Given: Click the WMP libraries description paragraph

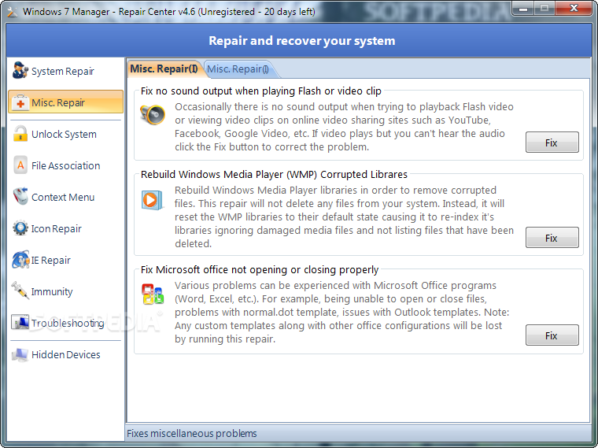Looking at the screenshot, I should pos(344,217).
